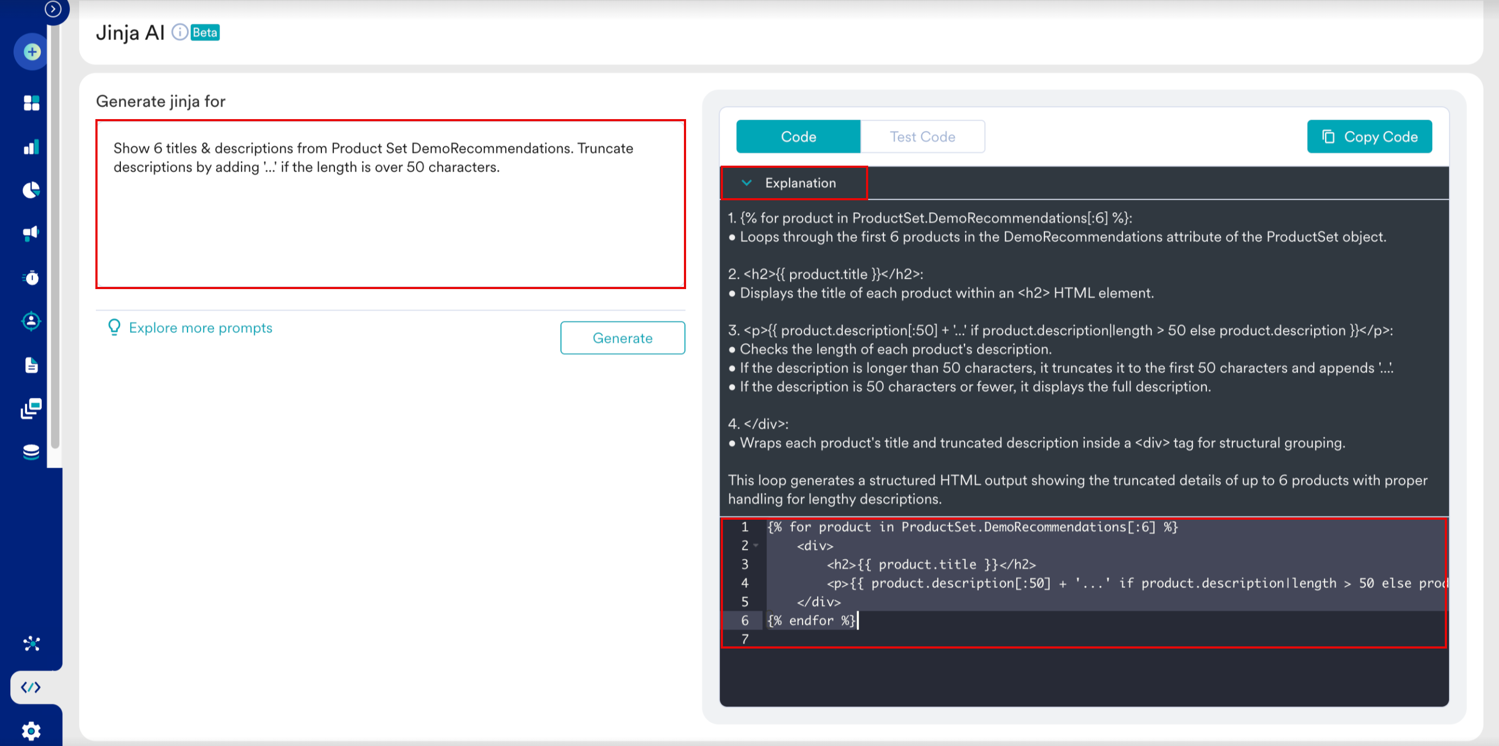Click the plus create button in sidebar
The width and height of the screenshot is (1499, 746).
coord(31,53)
